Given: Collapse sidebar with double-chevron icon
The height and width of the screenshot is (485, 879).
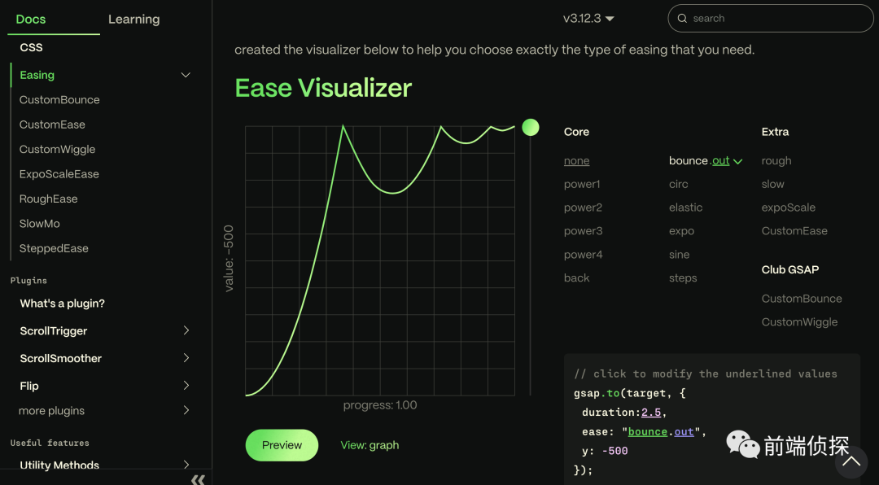Looking at the screenshot, I should [x=198, y=479].
